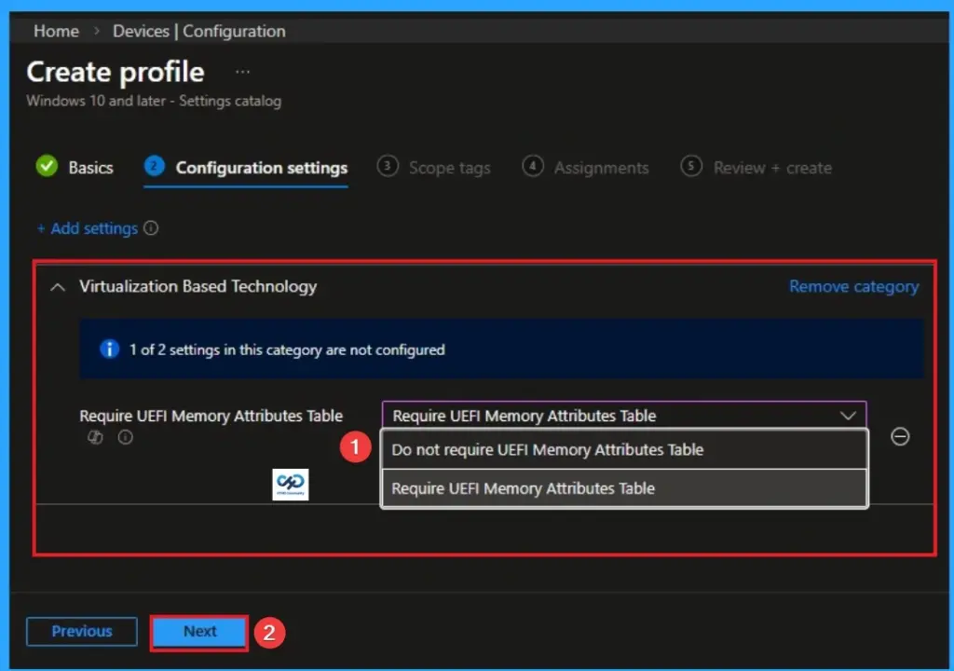954x671 pixels.
Task: Open the info tooltip beside Require UEFI Memory Attributes Table
Action: 125,437
